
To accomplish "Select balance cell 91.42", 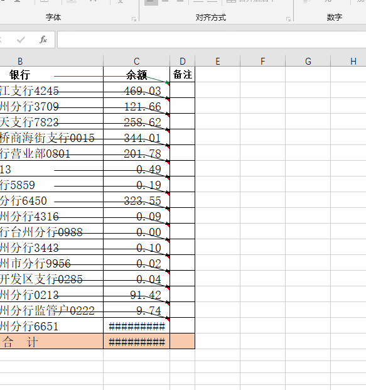I will coord(136,294).
